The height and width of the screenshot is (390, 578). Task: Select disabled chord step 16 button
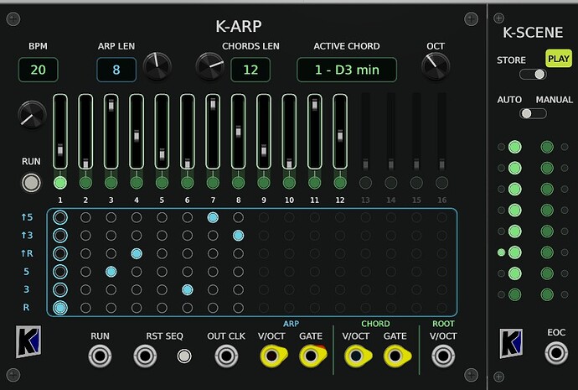click(x=441, y=182)
